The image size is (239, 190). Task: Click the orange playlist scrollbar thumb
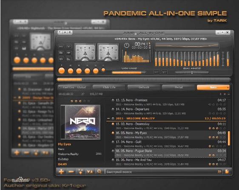[229, 138]
